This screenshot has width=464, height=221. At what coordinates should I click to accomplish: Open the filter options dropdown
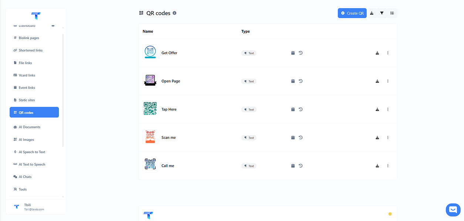(382, 13)
